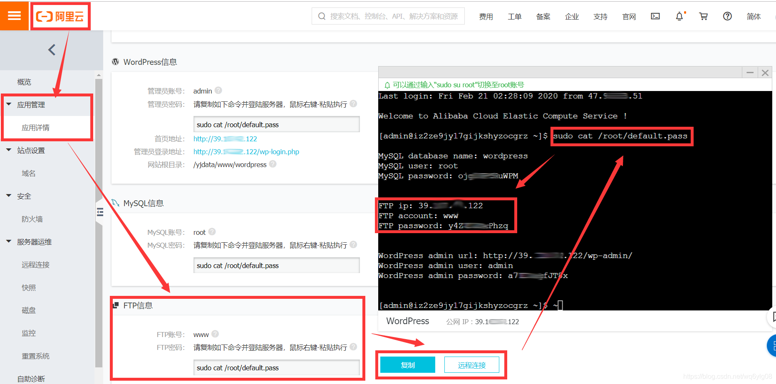Click help icon beside MySQL password hint
The image size is (776, 384).
tap(353, 244)
